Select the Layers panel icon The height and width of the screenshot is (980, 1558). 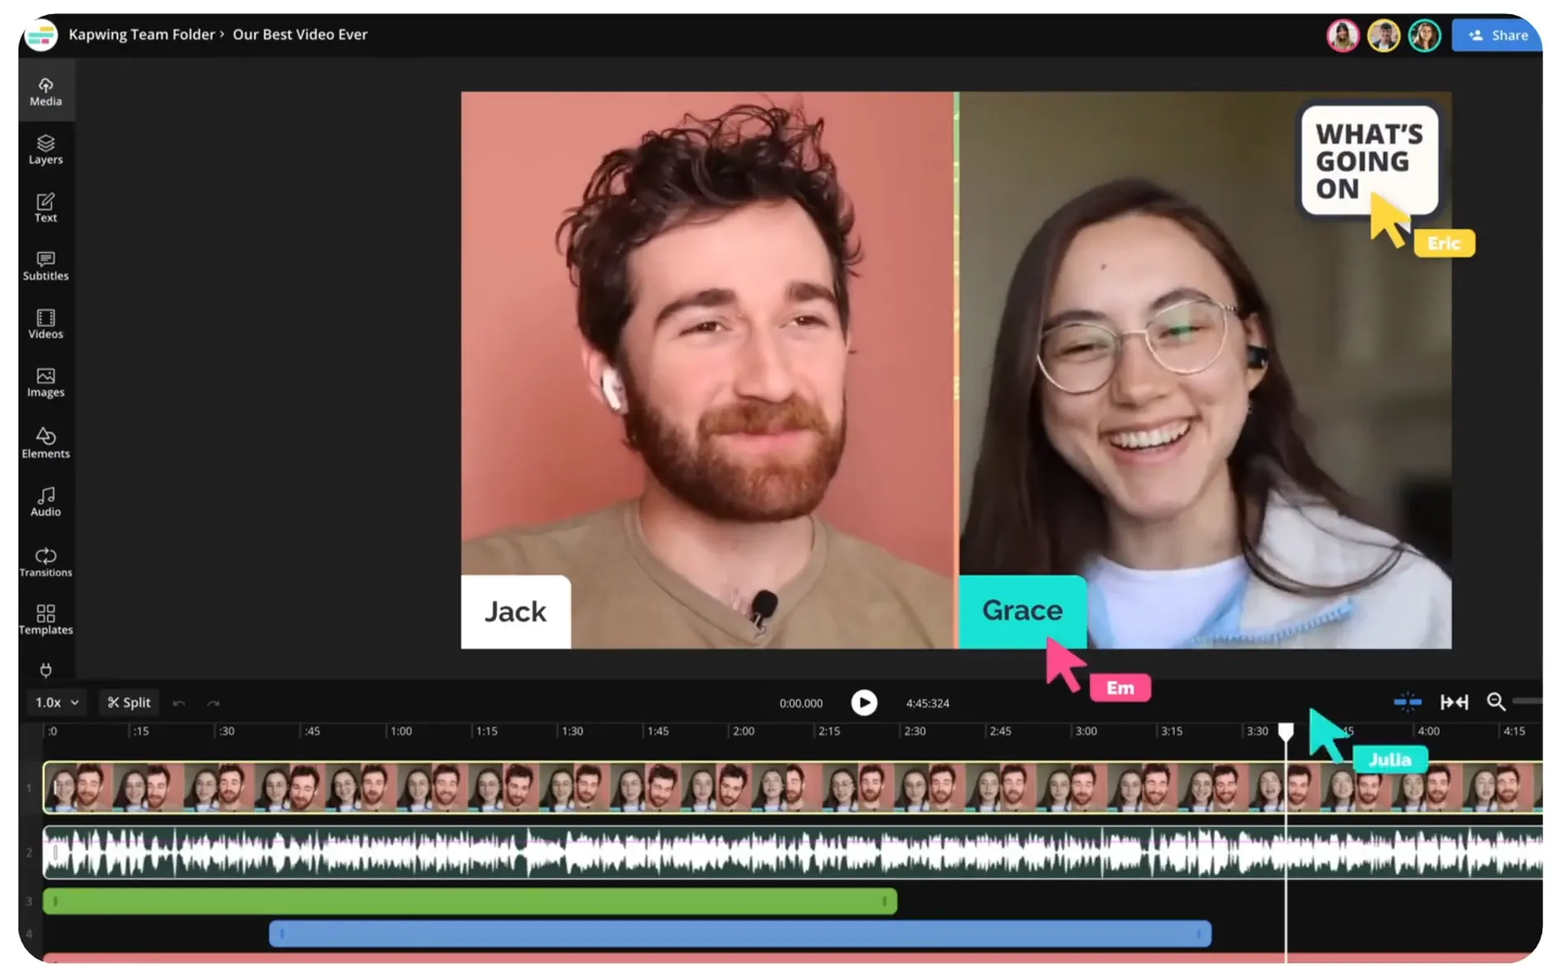coord(45,148)
